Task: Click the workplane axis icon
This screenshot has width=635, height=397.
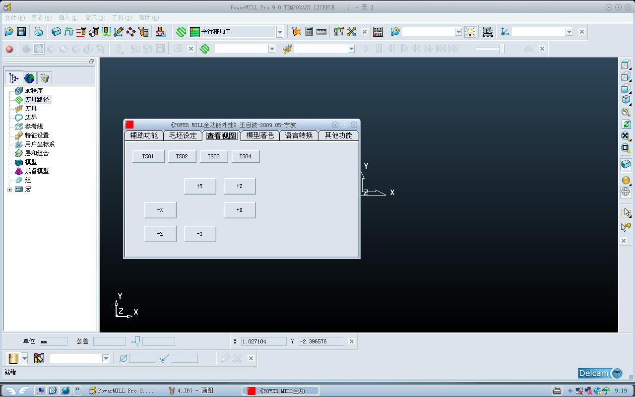Action: point(505,32)
